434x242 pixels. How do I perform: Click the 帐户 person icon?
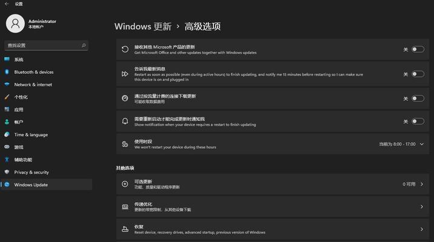point(7,122)
